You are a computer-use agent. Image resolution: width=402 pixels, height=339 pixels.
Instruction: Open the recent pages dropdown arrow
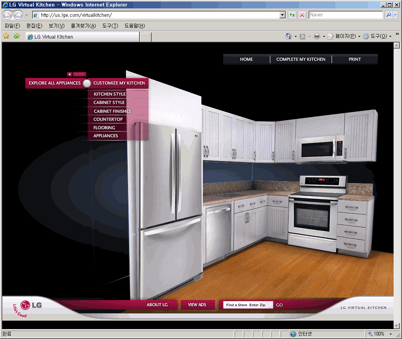pyautogui.click(x=26, y=15)
